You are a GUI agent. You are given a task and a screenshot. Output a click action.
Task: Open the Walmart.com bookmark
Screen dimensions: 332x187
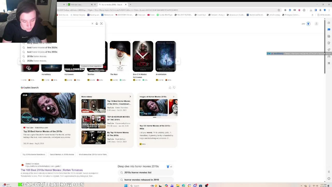[x=107, y=15]
